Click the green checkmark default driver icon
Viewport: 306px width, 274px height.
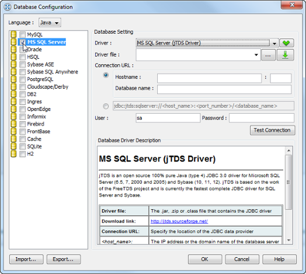pyautogui.click(x=286, y=43)
